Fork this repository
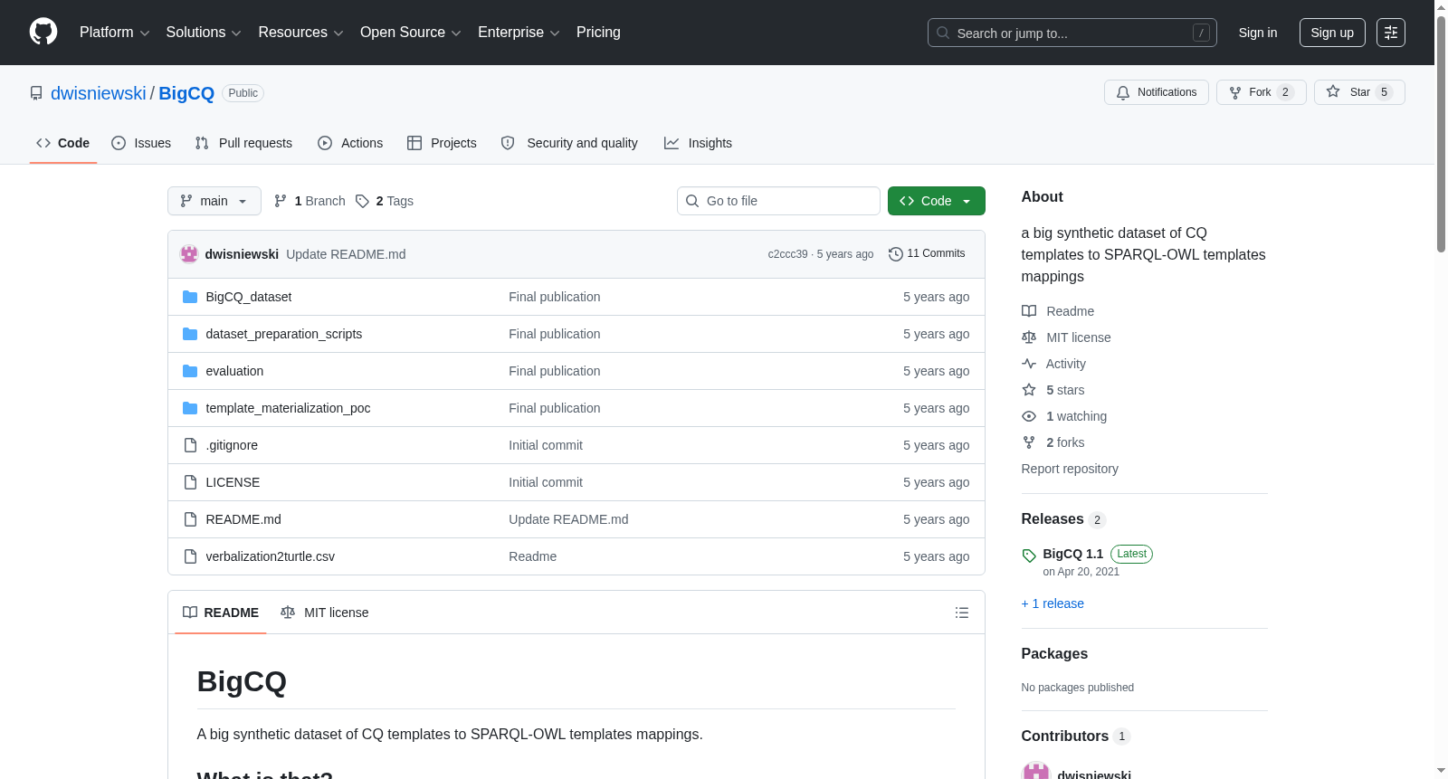This screenshot has width=1448, height=779. (x=1261, y=92)
